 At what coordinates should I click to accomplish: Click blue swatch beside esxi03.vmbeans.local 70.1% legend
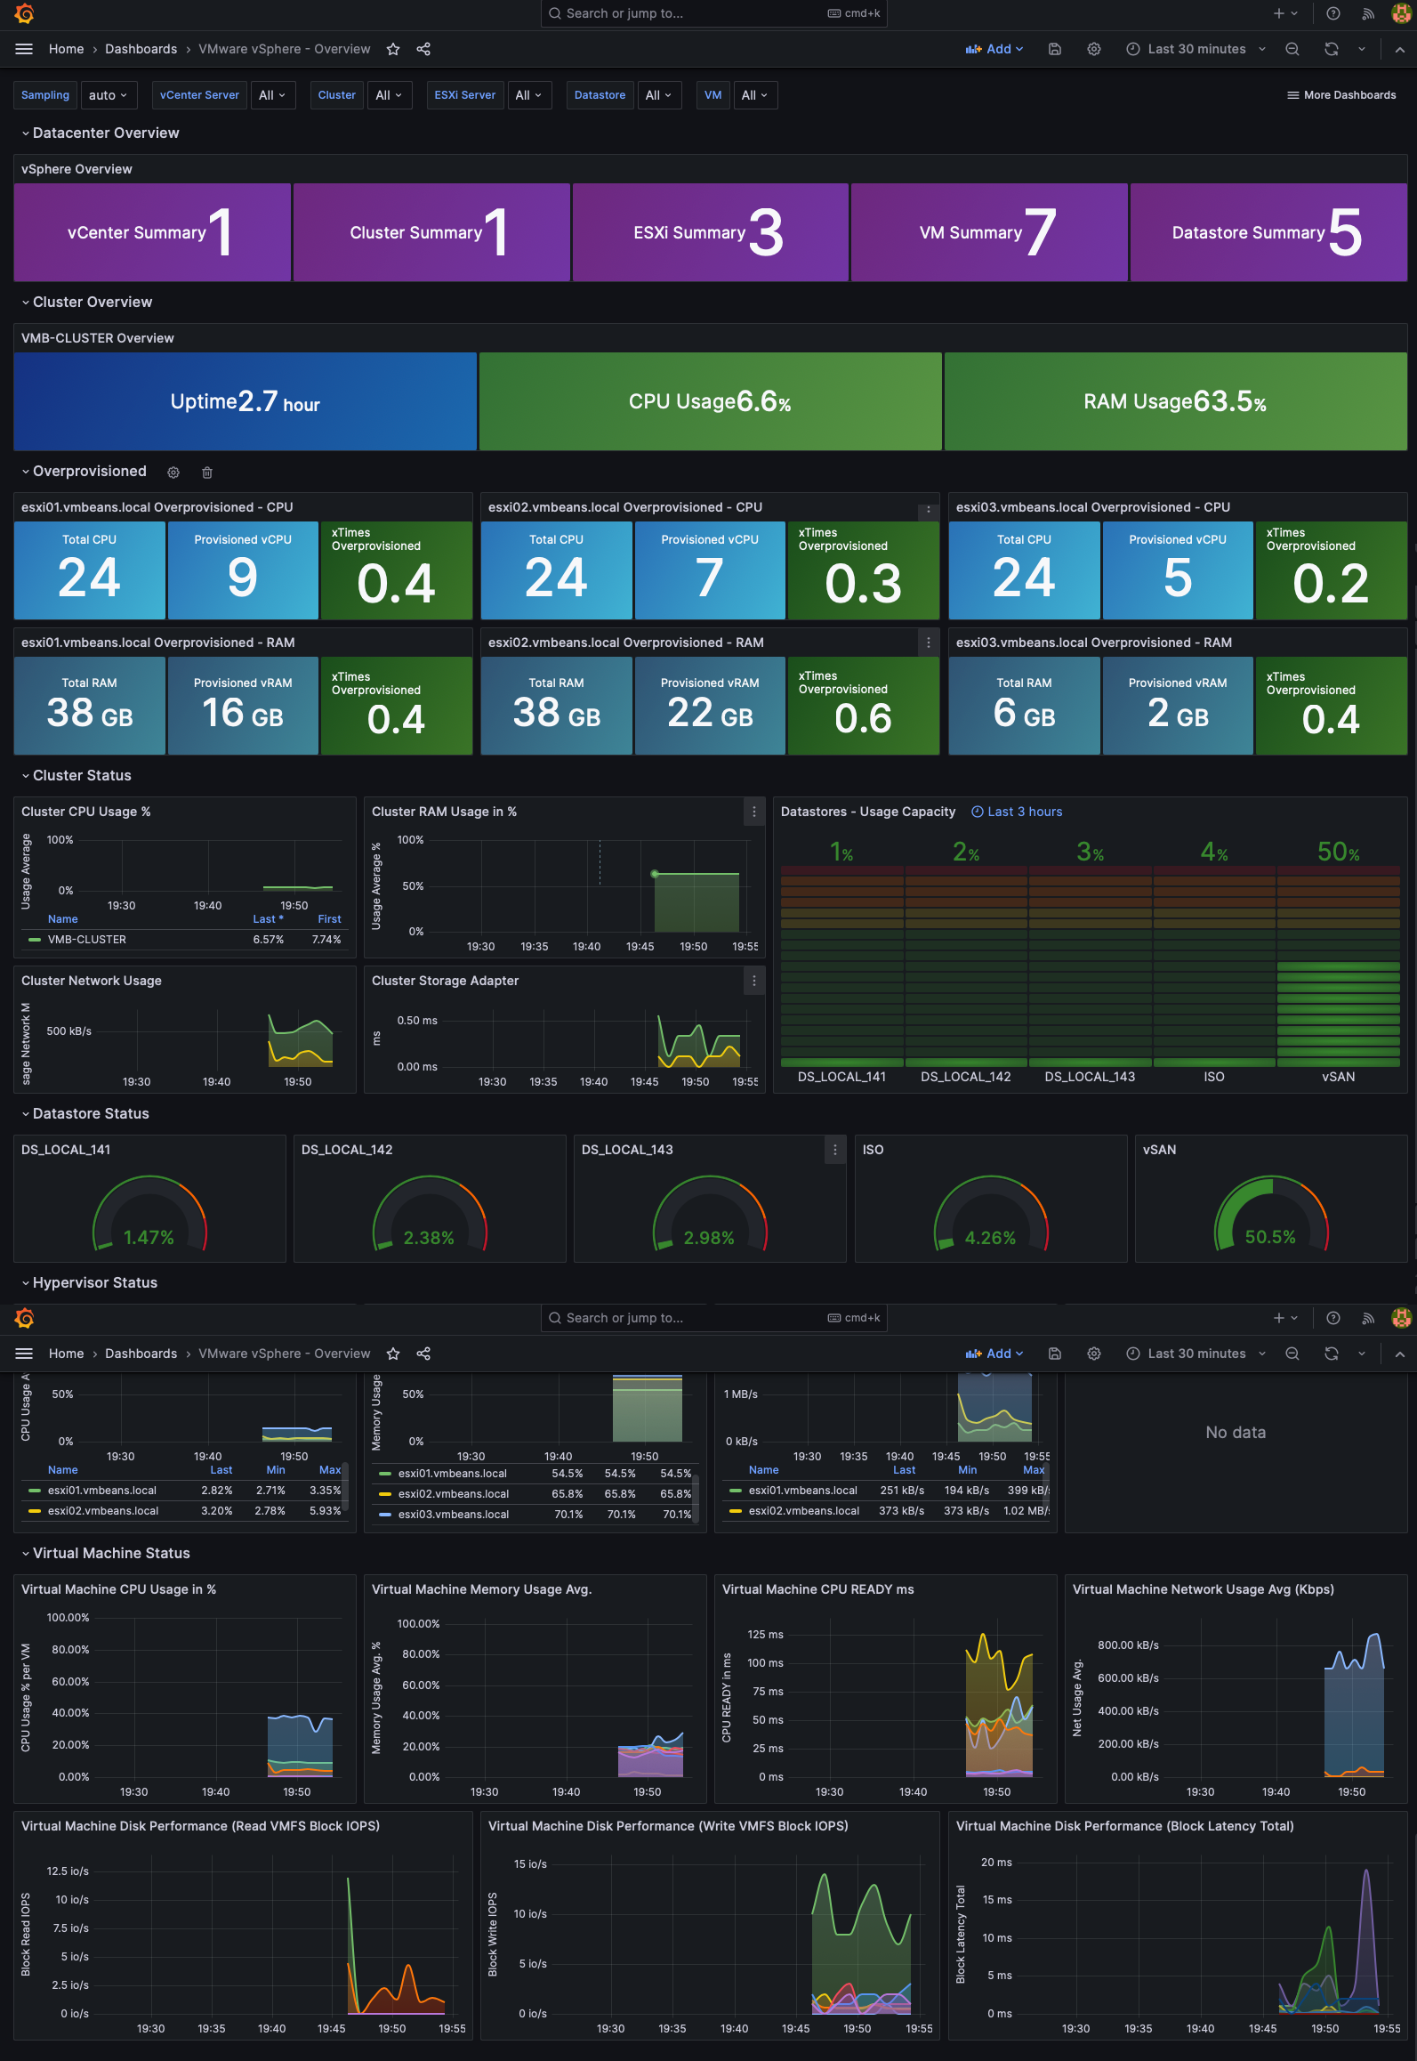(385, 1515)
